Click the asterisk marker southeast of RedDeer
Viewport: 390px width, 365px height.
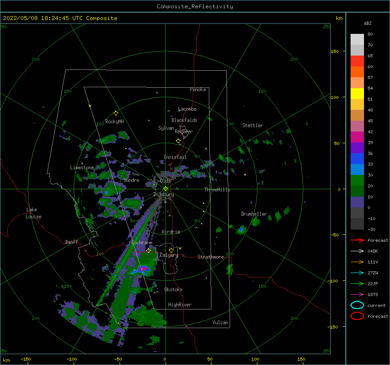[206, 149]
